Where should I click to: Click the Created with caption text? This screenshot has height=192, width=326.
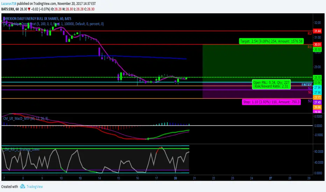tap(9, 187)
